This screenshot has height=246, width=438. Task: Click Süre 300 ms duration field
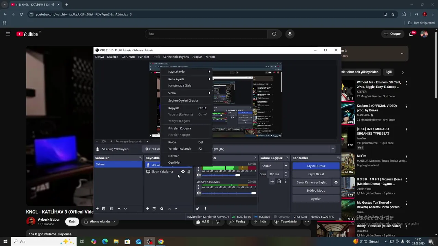tap(276, 174)
